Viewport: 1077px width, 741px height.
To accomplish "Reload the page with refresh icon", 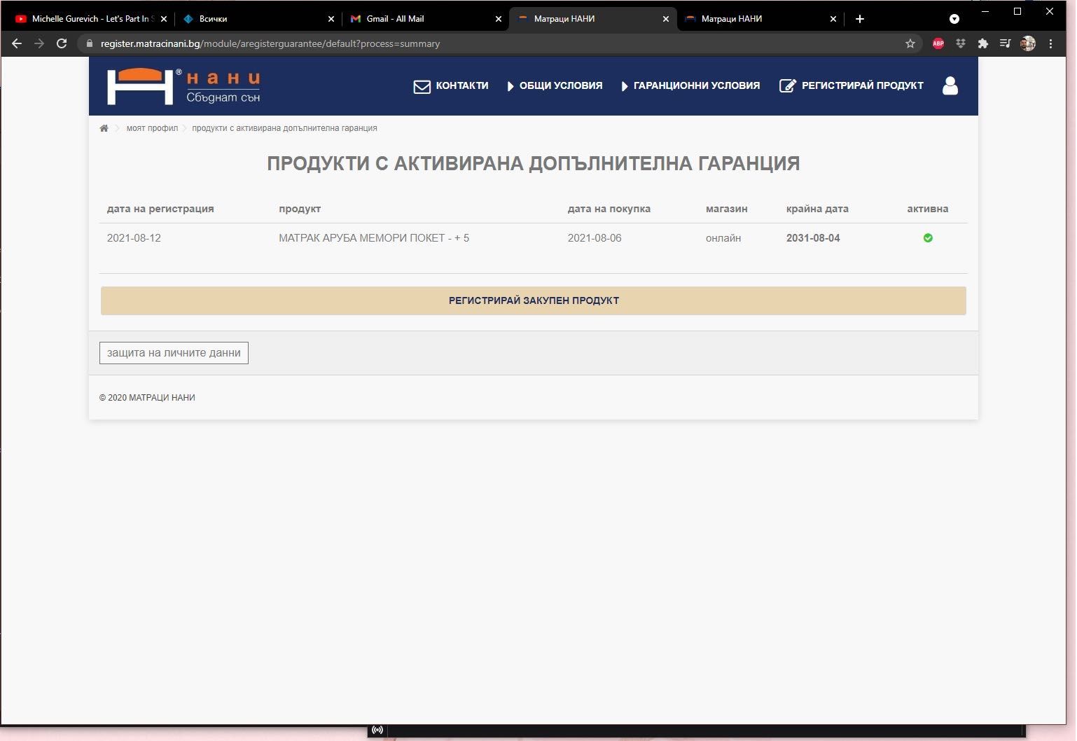I will 62,43.
